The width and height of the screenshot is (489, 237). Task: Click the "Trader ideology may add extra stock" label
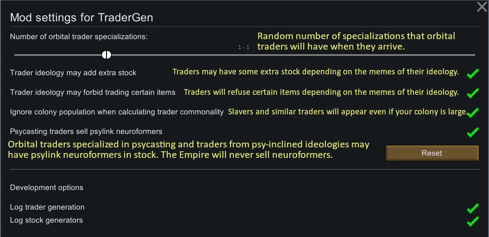click(x=73, y=73)
